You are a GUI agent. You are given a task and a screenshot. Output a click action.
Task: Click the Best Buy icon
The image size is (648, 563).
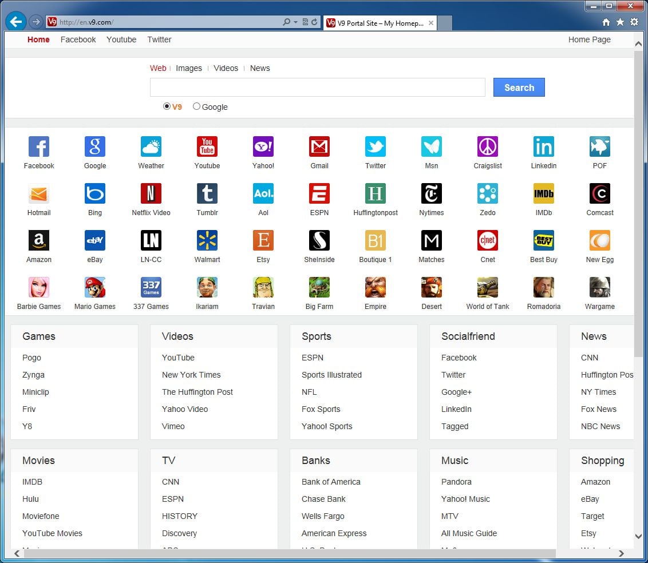544,241
